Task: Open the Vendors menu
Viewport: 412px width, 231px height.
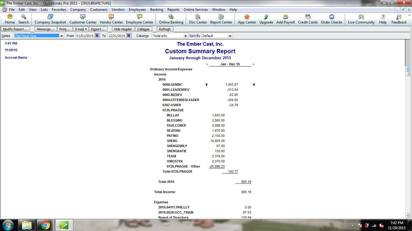Action: (x=118, y=10)
